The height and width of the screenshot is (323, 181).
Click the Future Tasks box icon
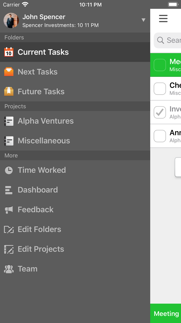tap(9, 92)
